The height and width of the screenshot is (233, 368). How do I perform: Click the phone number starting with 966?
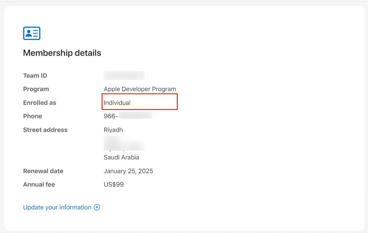(x=128, y=116)
